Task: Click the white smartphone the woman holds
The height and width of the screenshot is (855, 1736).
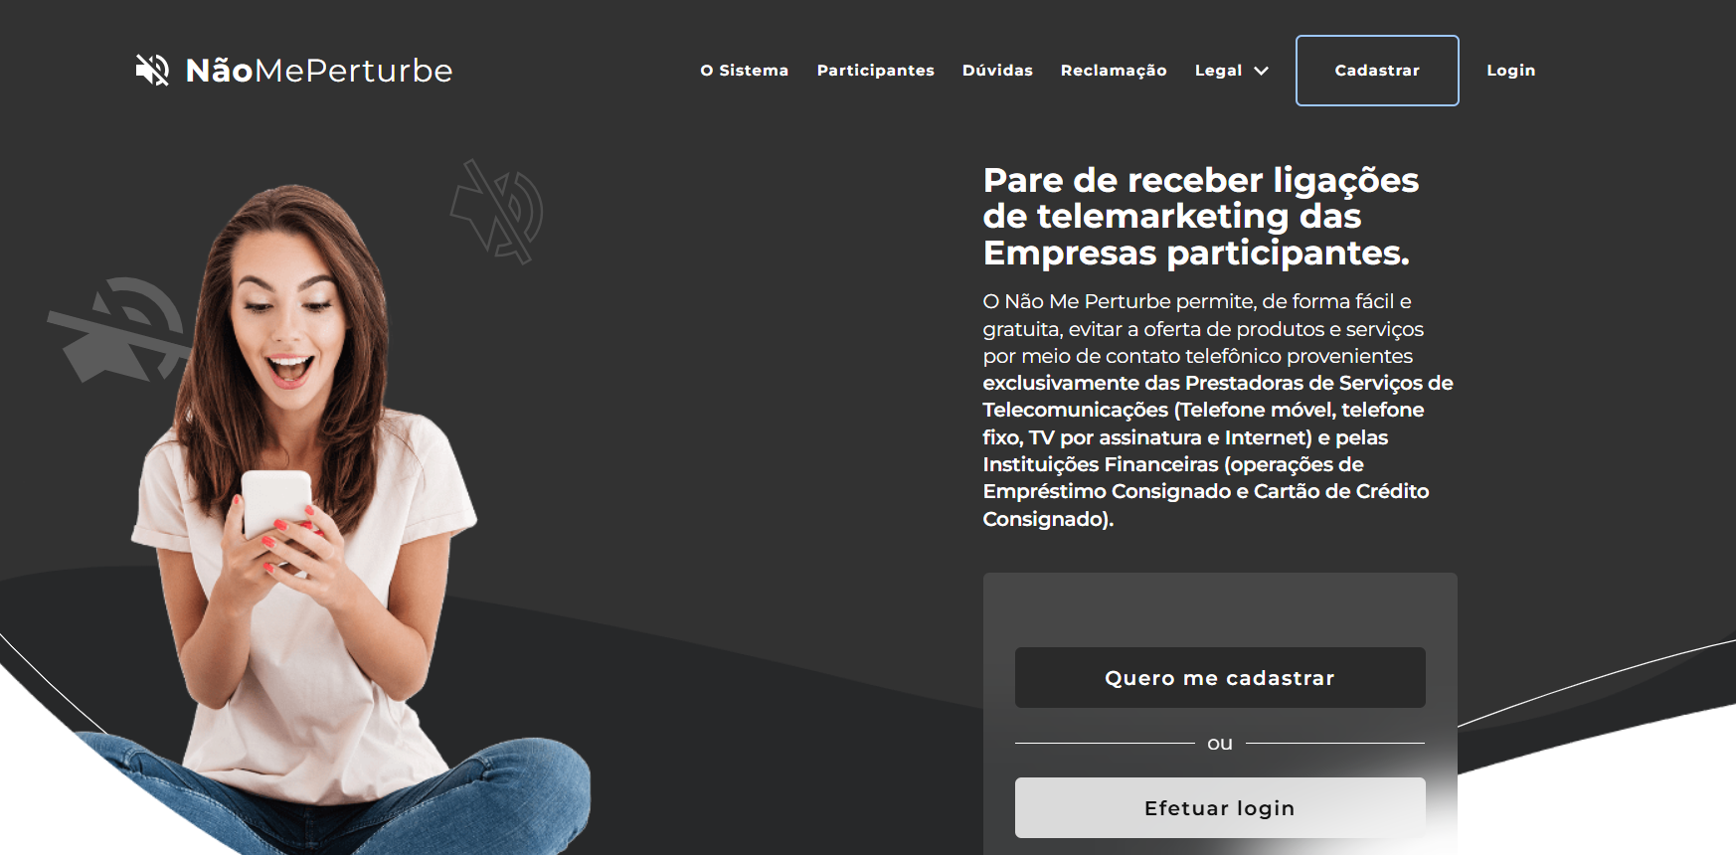Action: tap(276, 505)
